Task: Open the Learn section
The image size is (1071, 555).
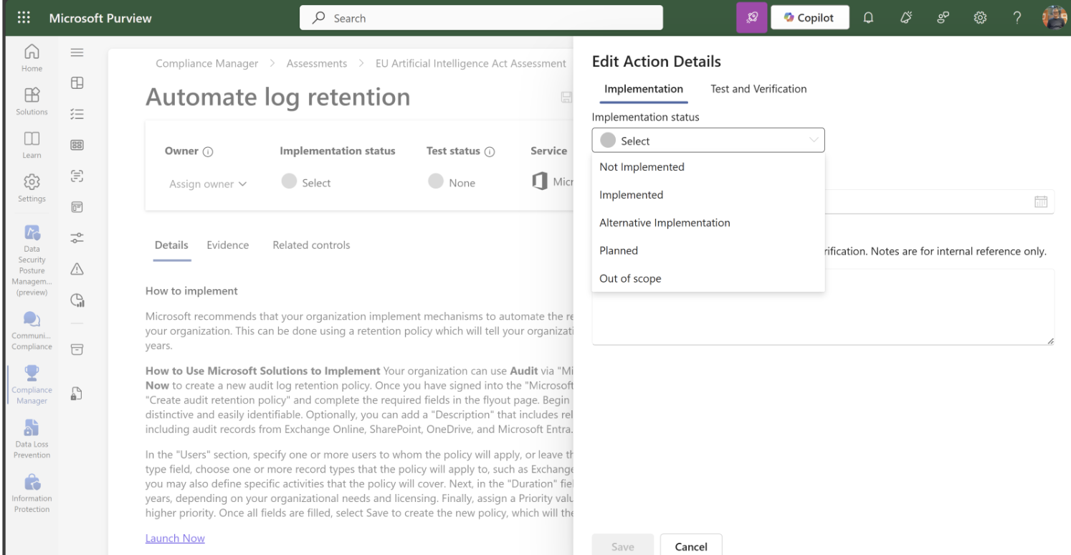Action: 31,144
